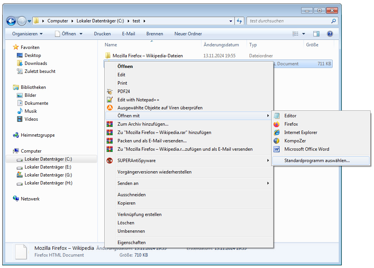Select Umbenennen in the context menu
The image size is (374, 268).
click(x=131, y=231)
